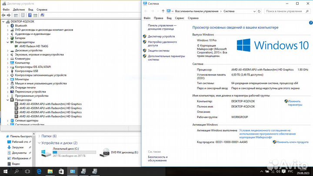
Task: Click the refresh button in the System address bar
Action: (x=259, y=11)
